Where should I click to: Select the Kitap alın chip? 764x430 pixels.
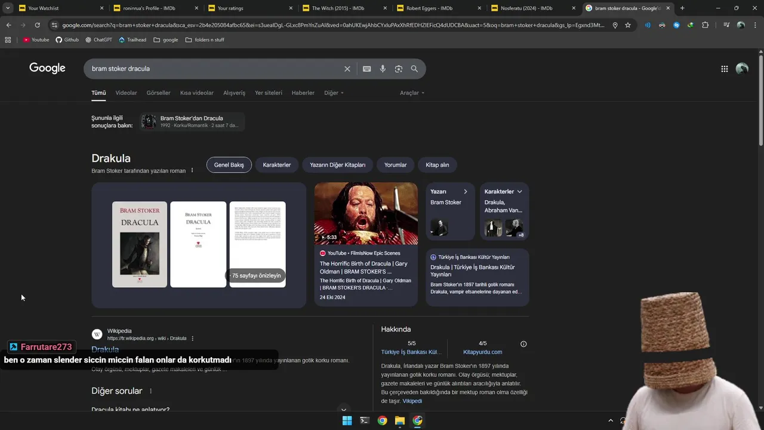tap(438, 165)
